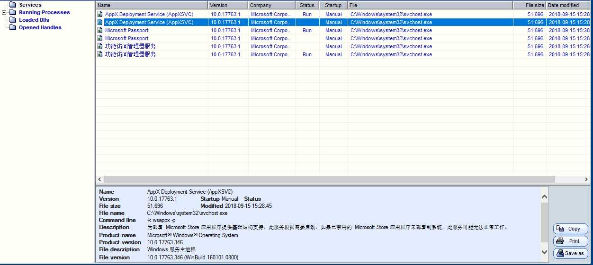Click the horizontal scrollbar thumb of the list

(x=329, y=180)
